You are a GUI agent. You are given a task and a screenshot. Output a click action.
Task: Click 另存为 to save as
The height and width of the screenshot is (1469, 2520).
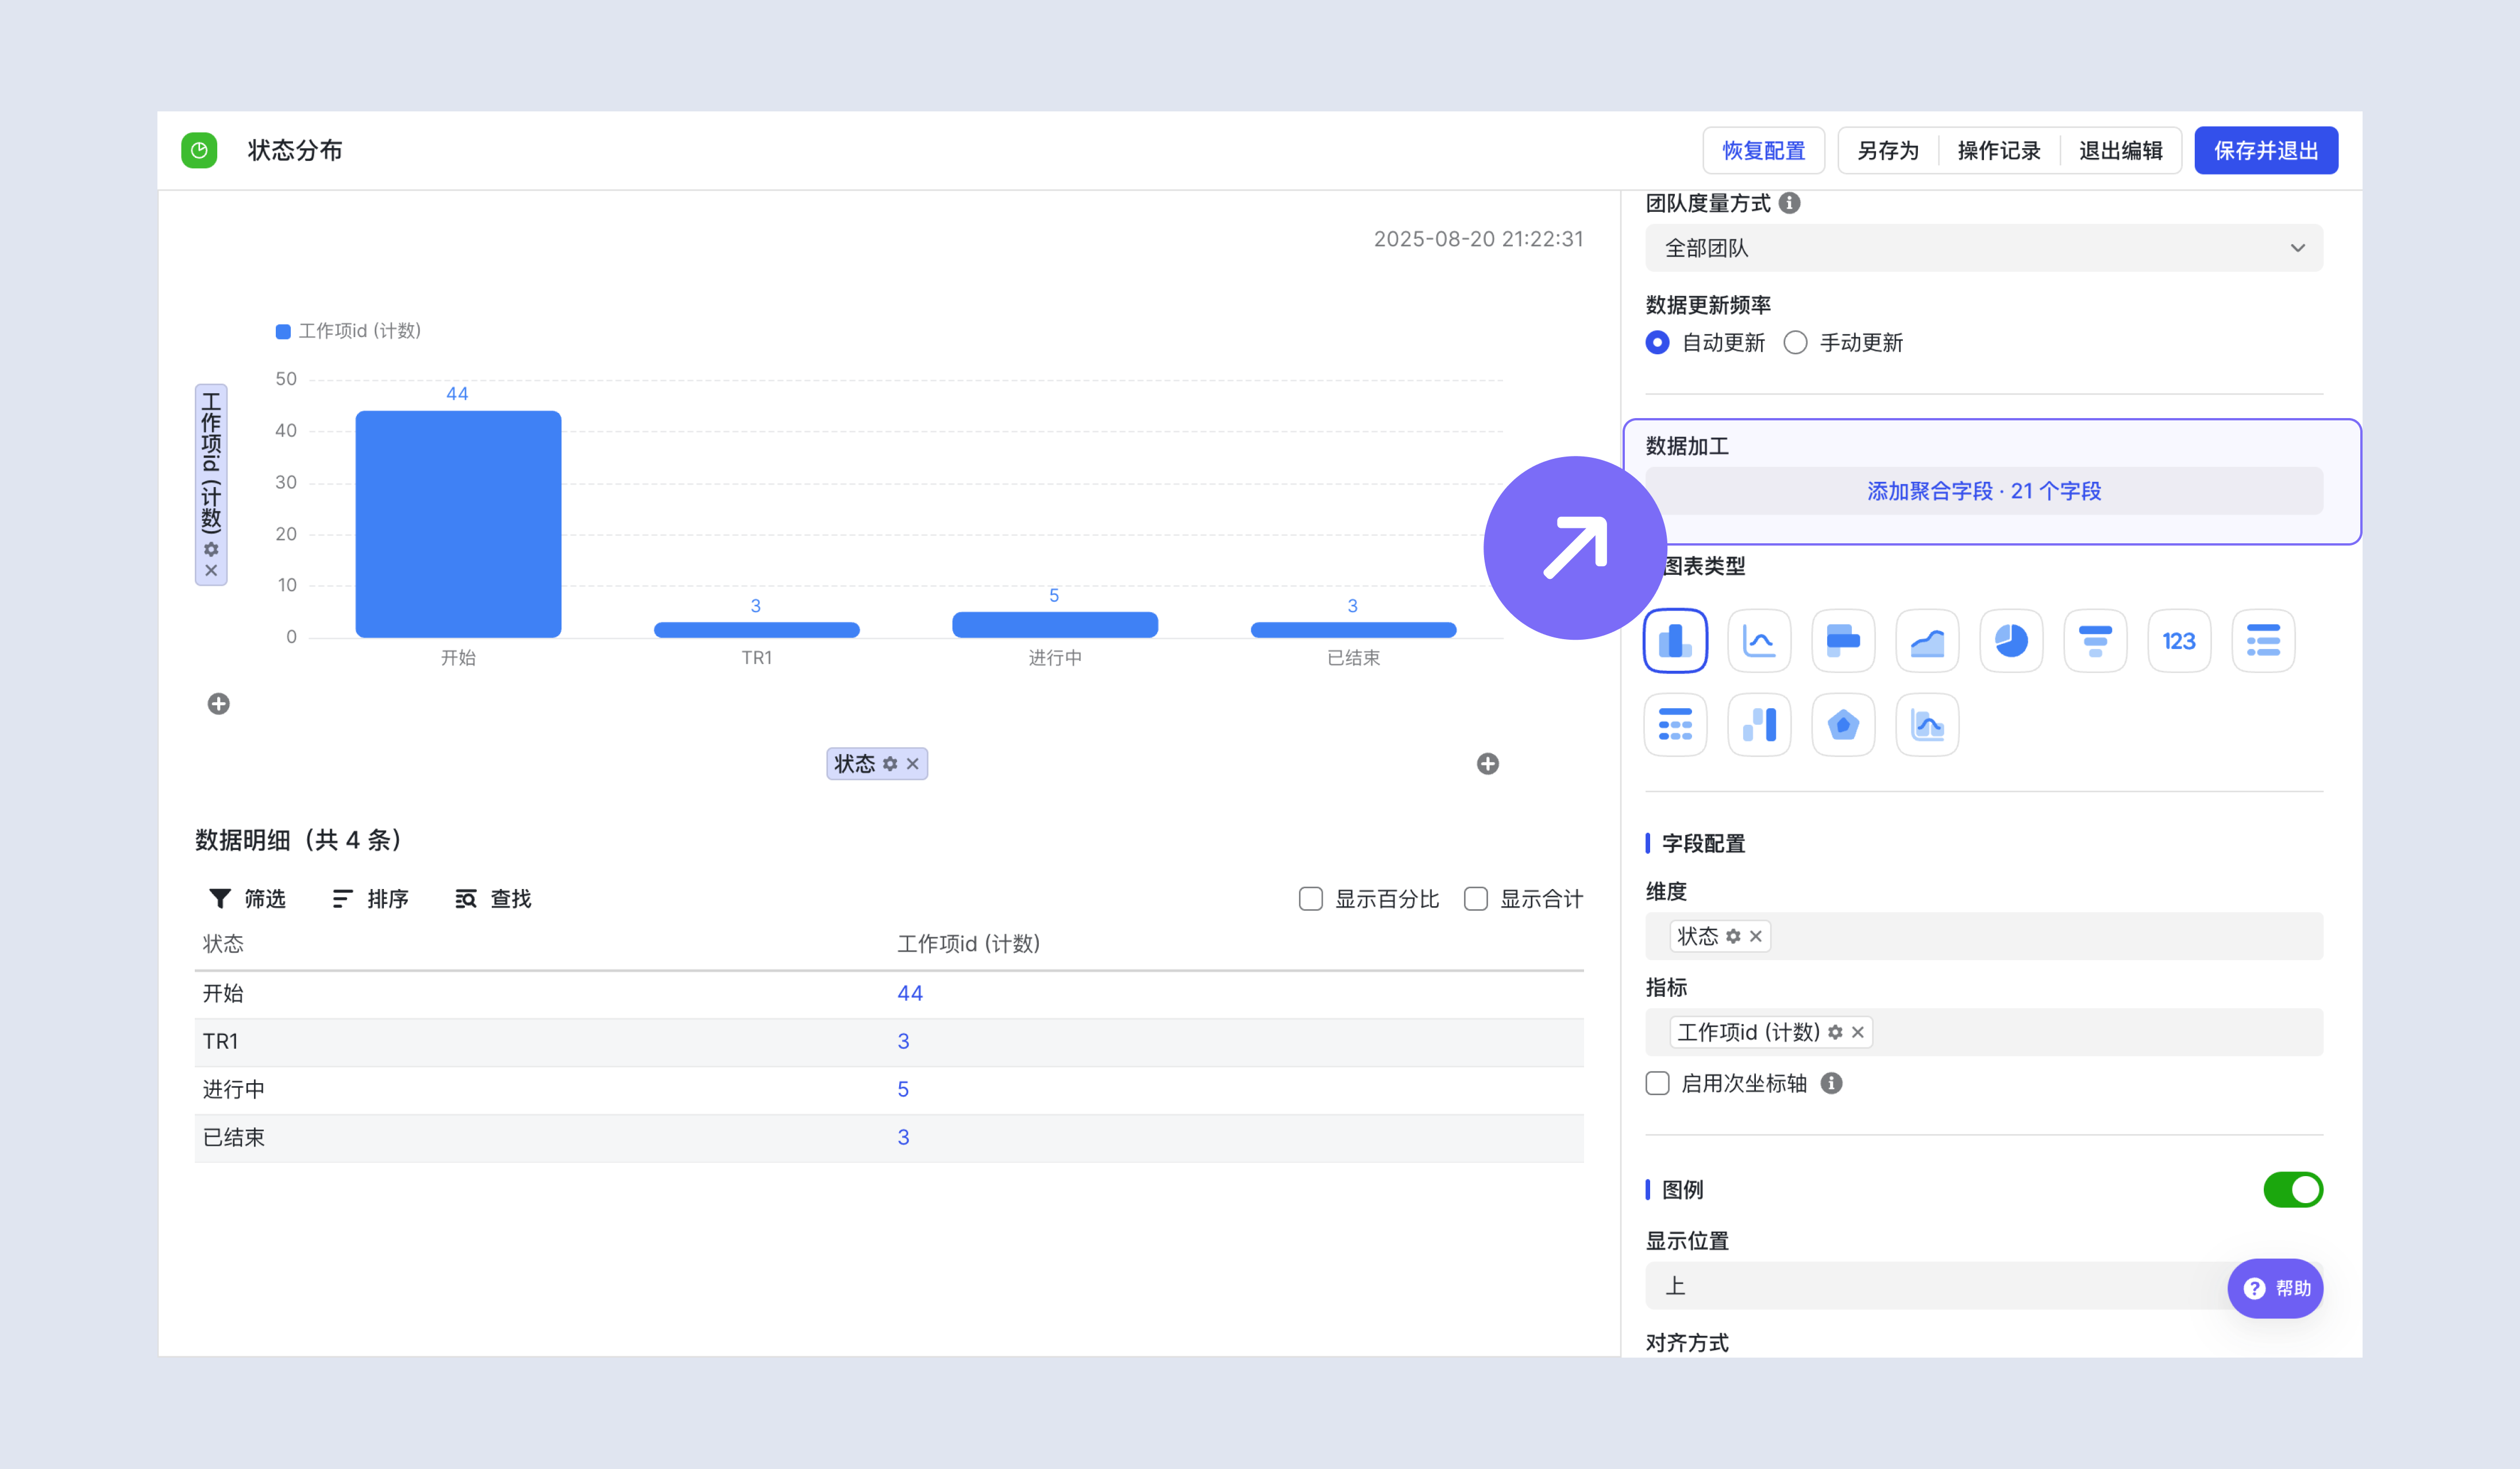point(1887,150)
